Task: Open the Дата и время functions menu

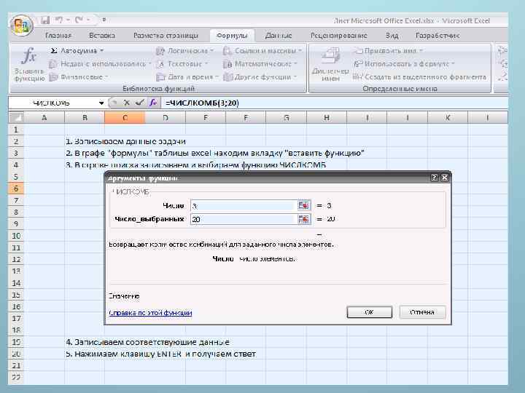Action: (x=187, y=77)
